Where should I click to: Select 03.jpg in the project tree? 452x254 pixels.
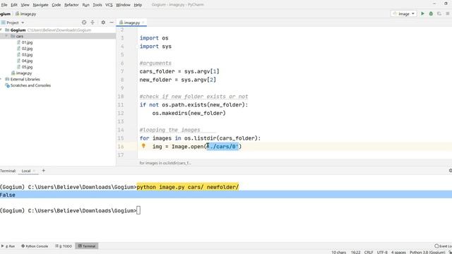pyautogui.click(x=27, y=55)
